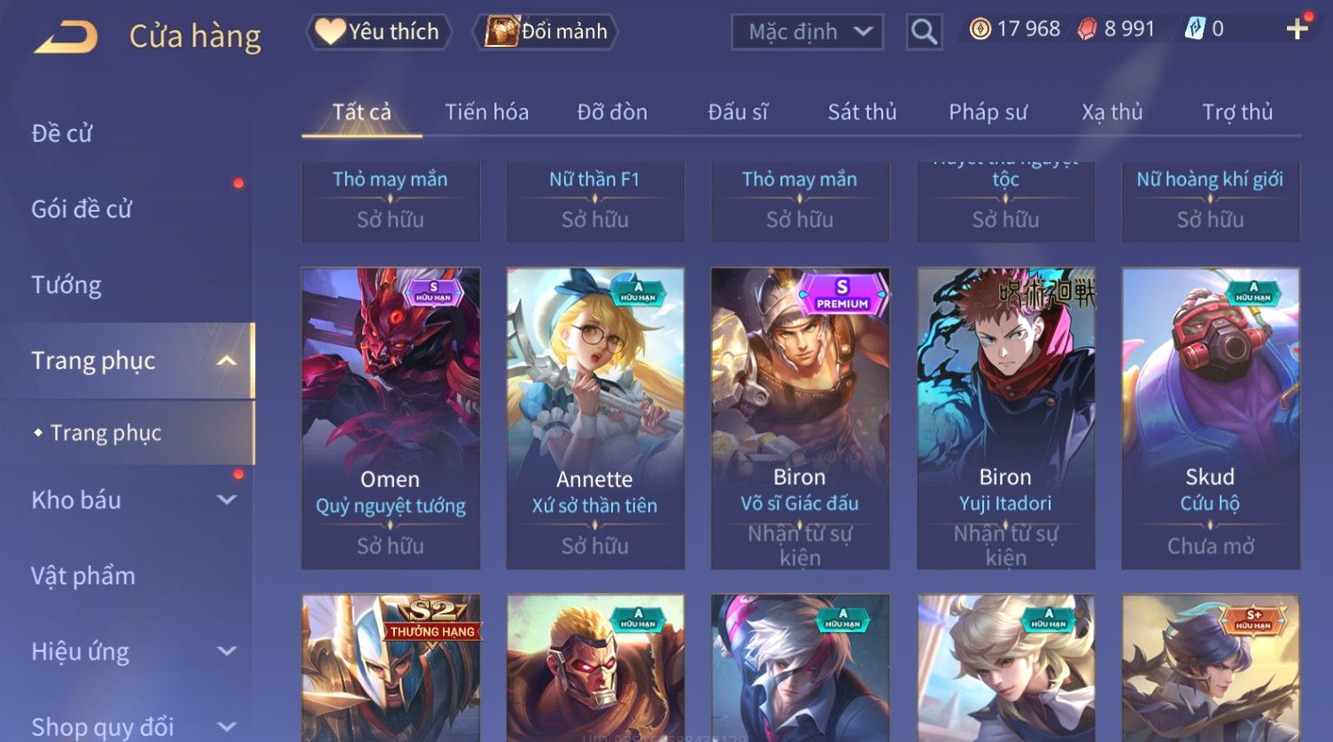1333x742 pixels.
Task: Select the Tiến hóa tab
Action: click(x=486, y=112)
